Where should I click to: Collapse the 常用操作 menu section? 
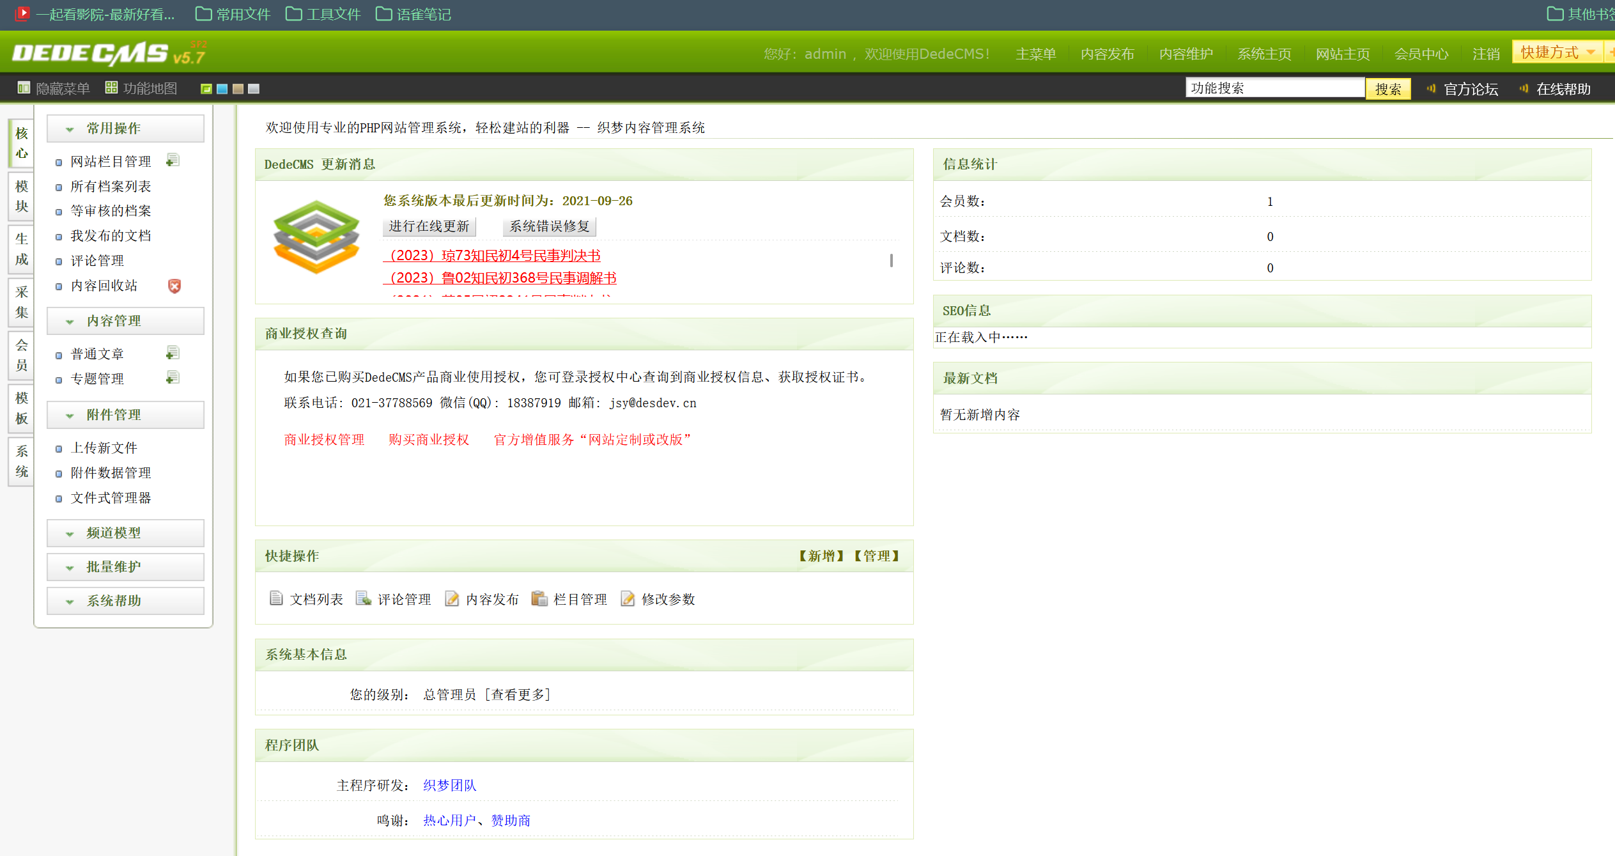point(125,128)
